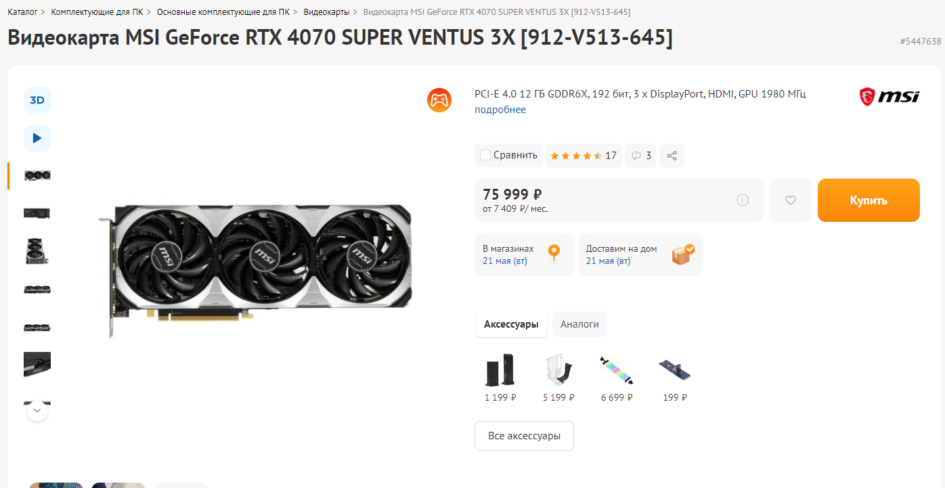Screen dimensions: 945x488
Task: Expand more thumbnails with down chevron
Action: [37, 410]
